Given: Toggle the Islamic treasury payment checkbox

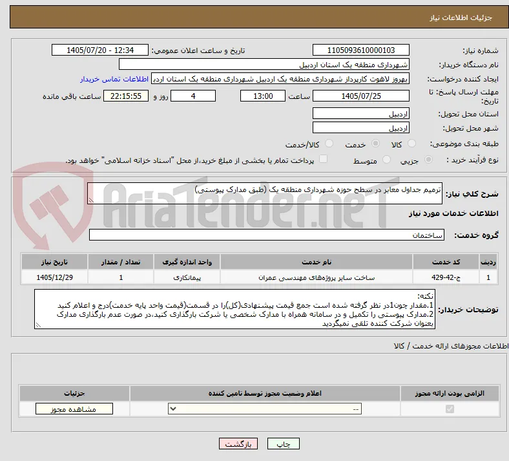Looking at the screenshot, I should [323, 159].
